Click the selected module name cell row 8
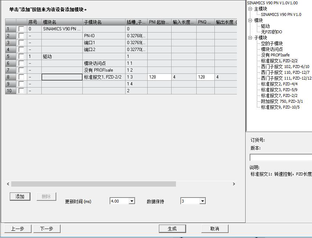312x238 pixels. [62, 77]
